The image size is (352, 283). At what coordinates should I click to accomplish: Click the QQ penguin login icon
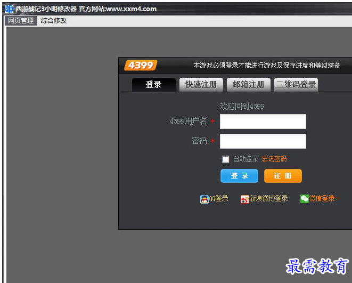tap(204, 199)
